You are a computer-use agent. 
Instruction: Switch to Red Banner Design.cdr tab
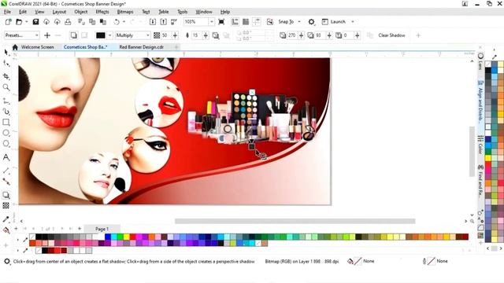point(142,47)
